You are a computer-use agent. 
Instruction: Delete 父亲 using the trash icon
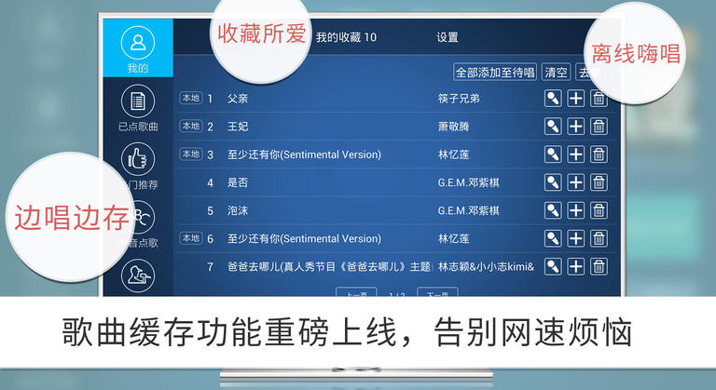(x=599, y=99)
